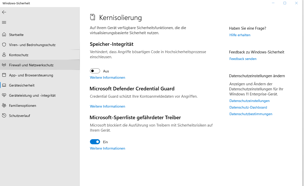Viewport: 304px width, 186px height.
Task: Click the Familienoptionen people icon
Action: point(4,106)
